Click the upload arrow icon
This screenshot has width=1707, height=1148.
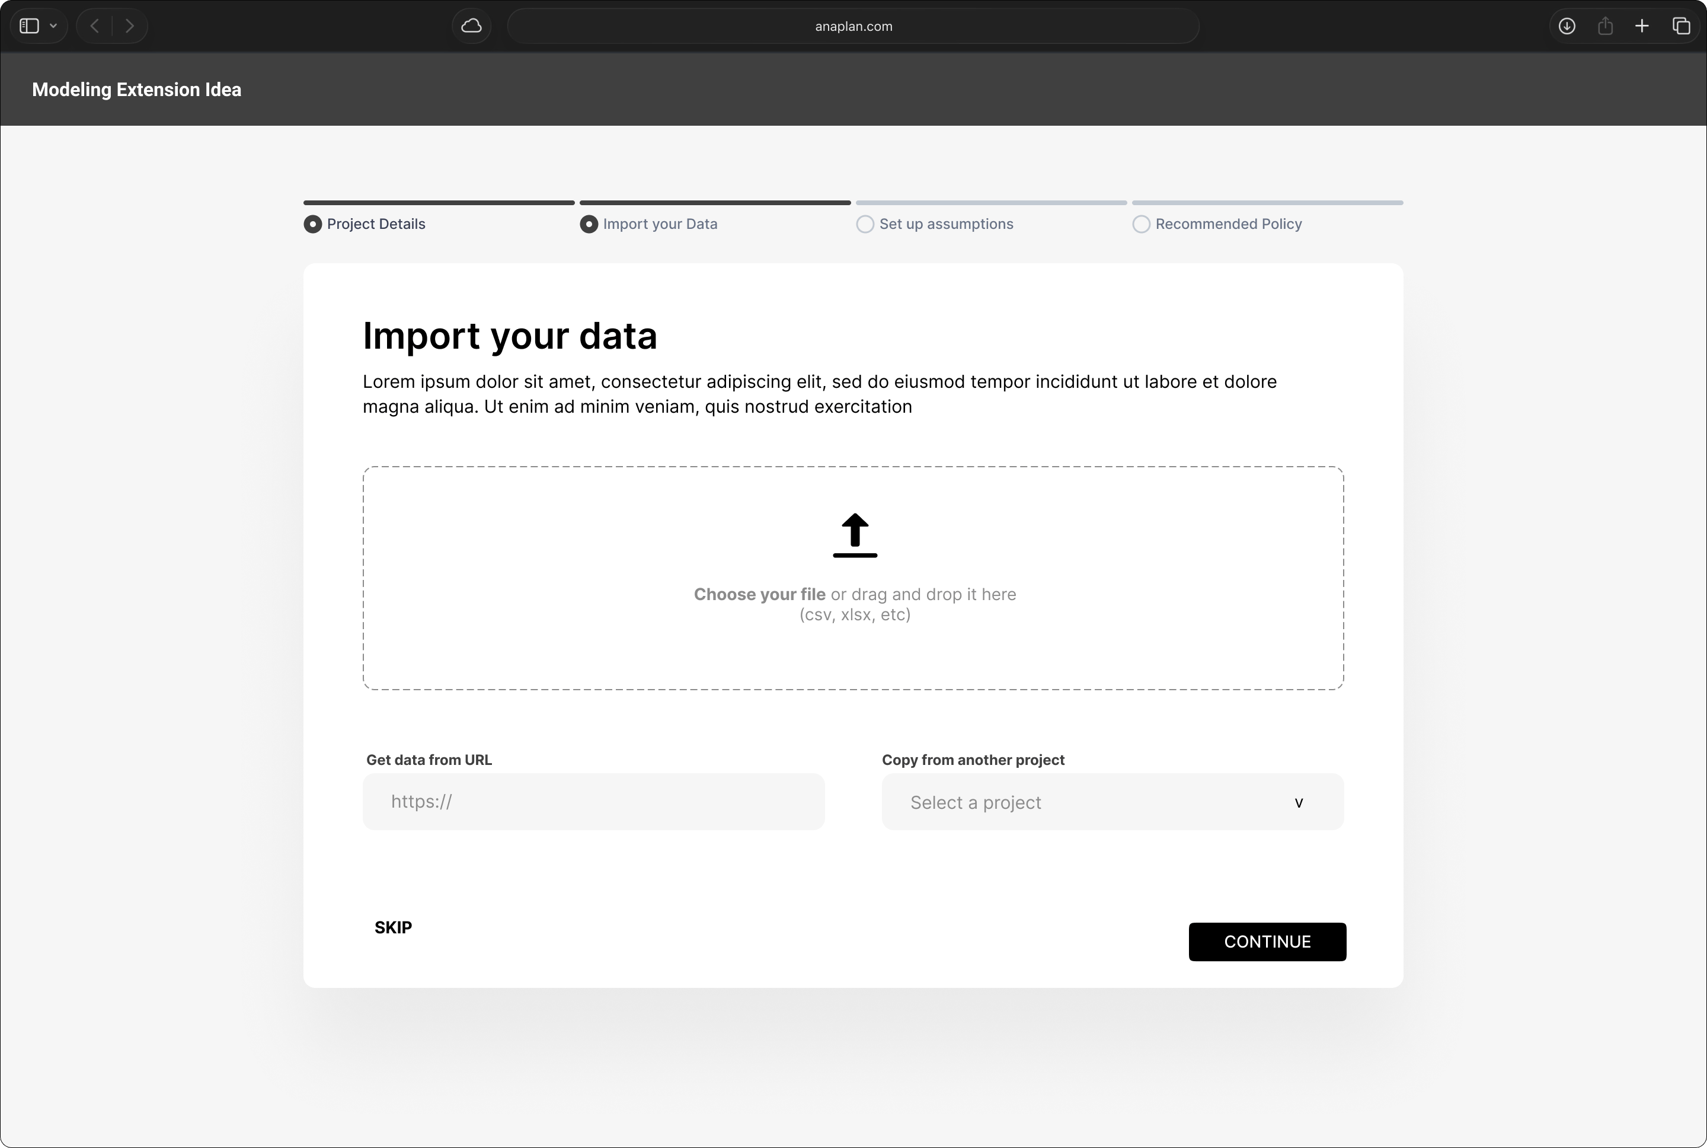point(855,535)
